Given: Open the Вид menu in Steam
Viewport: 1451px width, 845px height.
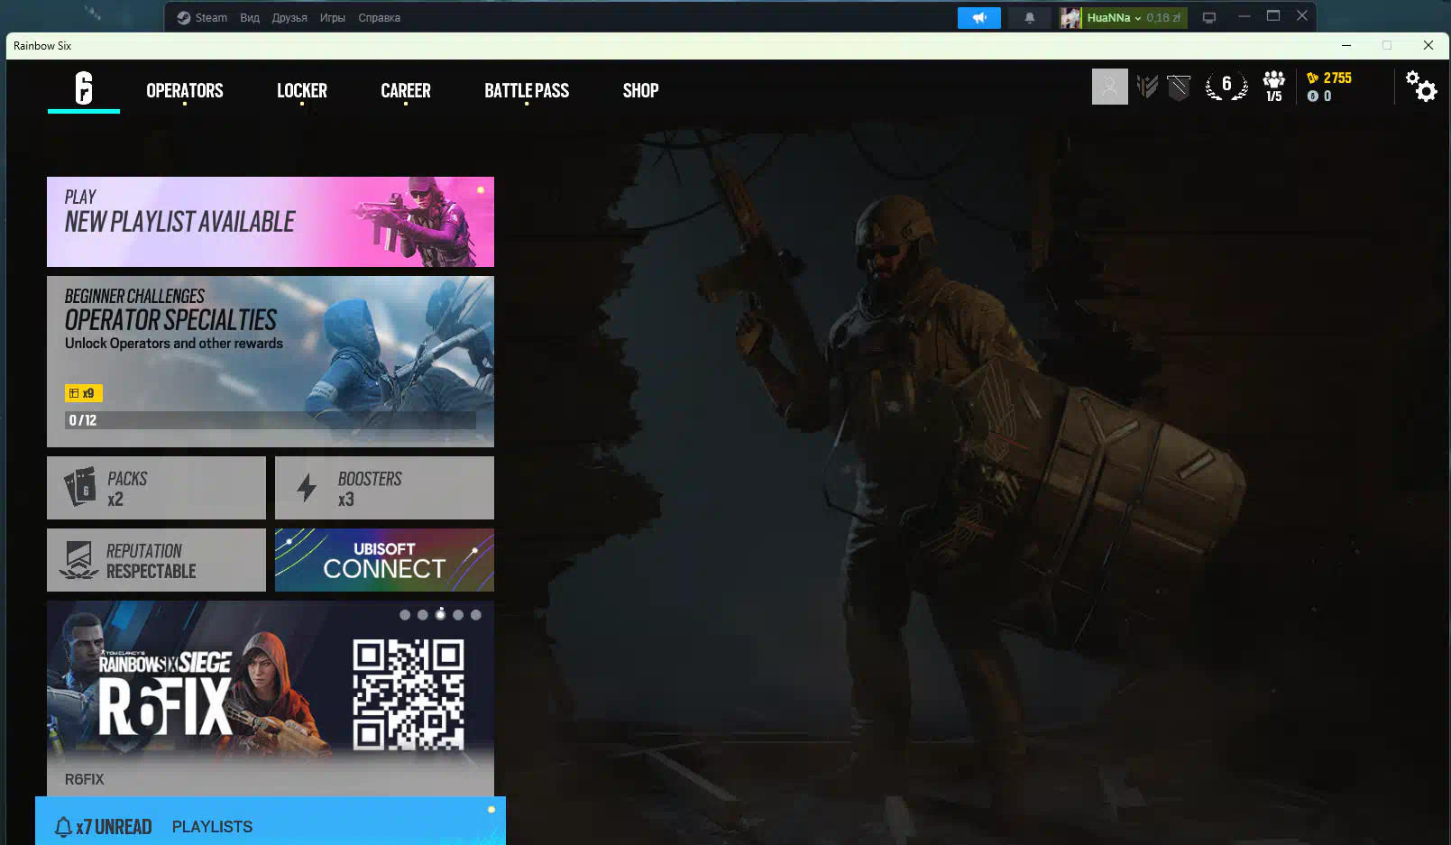Looking at the screenshot, I should click(x=250, y=17).
